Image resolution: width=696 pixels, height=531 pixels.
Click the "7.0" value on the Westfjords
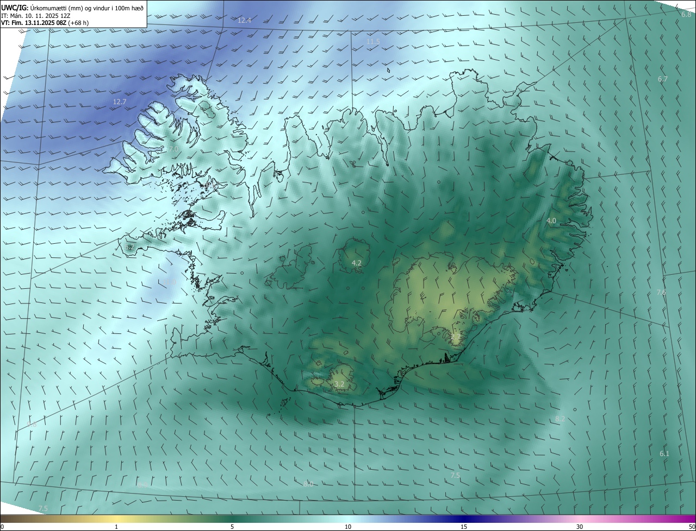pyautogui.click(x=173, y=149)
